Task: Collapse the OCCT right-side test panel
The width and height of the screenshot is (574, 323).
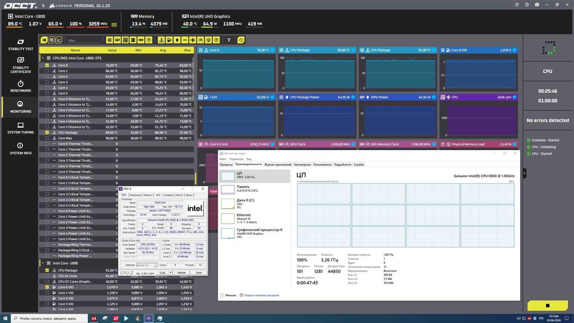Action: (524, 173)
